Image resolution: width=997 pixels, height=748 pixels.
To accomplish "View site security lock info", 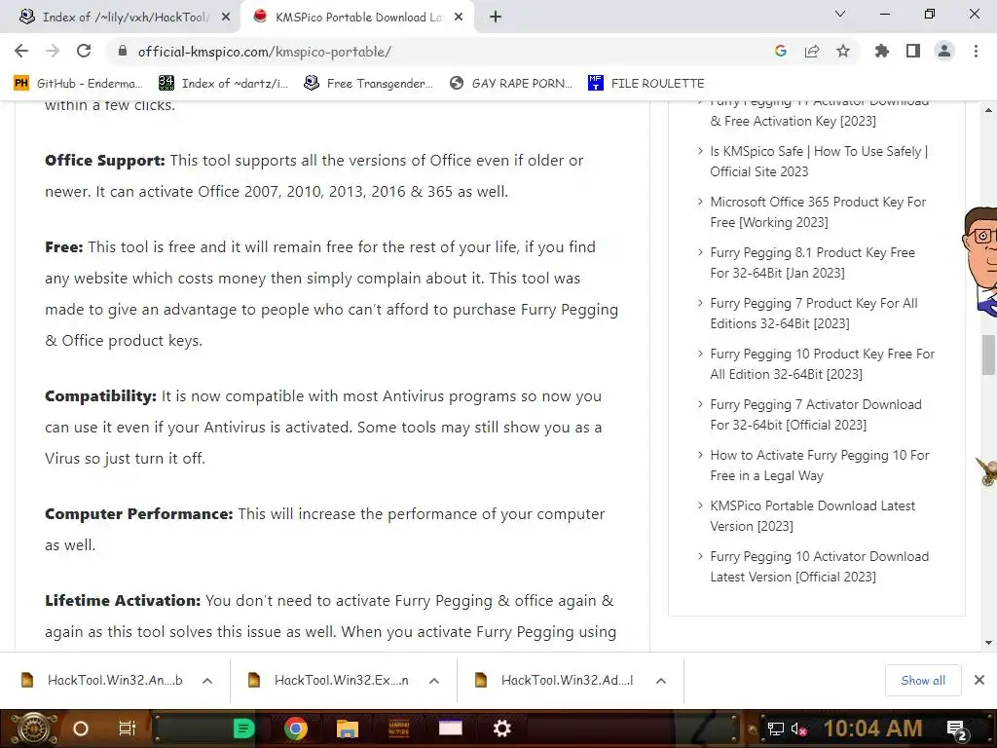I will click(123, 51).
